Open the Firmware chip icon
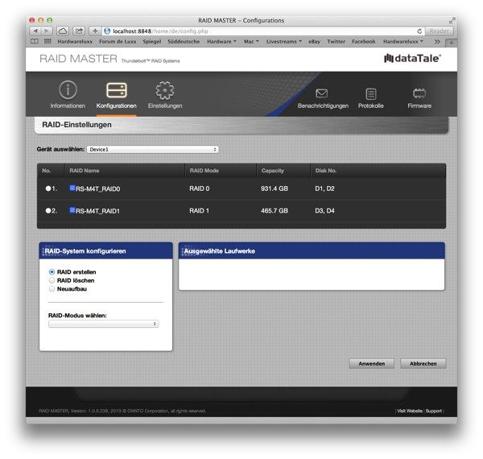This screenshot has width=483, height=459. (x=419, y=93)
